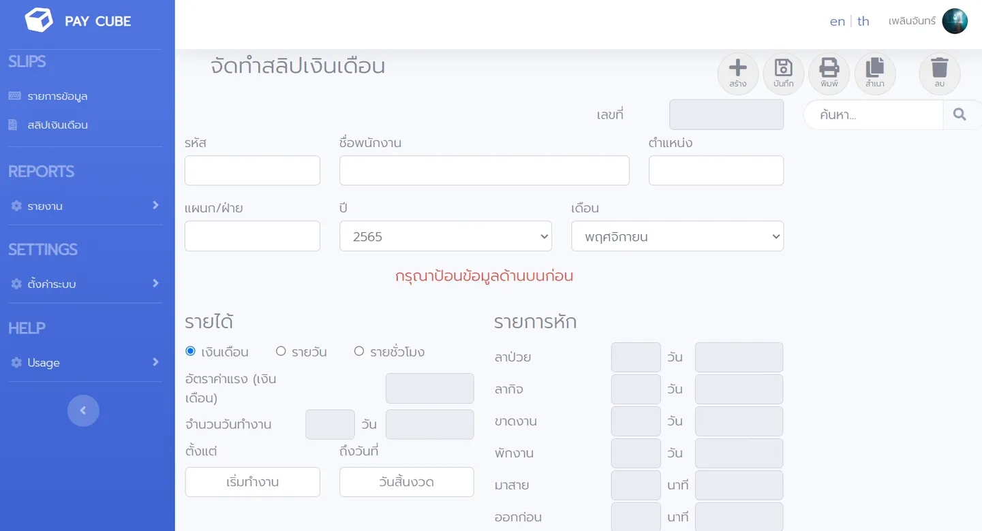Screen dimensions: 982x531
Task: Click the gear icon beside Usage
Action: click(x=16, y=363)
